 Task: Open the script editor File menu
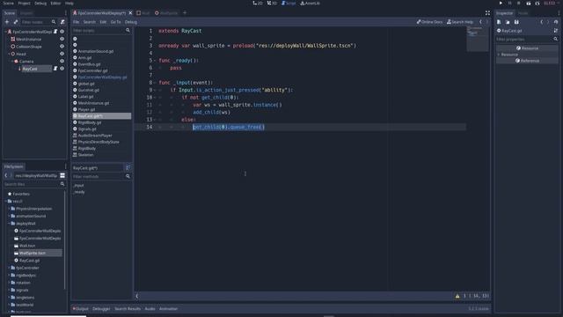point(76,22)
